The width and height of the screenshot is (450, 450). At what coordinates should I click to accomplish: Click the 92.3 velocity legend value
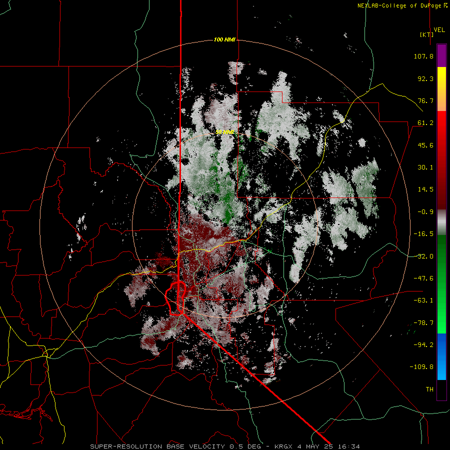click(425, 78)
